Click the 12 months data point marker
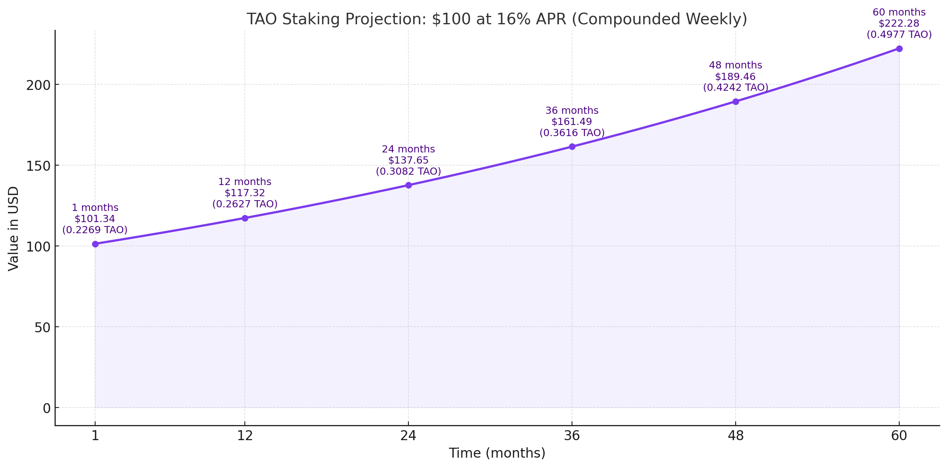Screen dimensions: 947x468 pos(245,218)
